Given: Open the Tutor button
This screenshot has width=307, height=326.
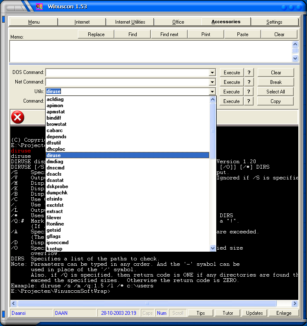Looking at the screenshot, I should tap(227, 313).
